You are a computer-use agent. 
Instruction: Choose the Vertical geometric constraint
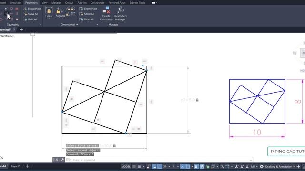17,14
